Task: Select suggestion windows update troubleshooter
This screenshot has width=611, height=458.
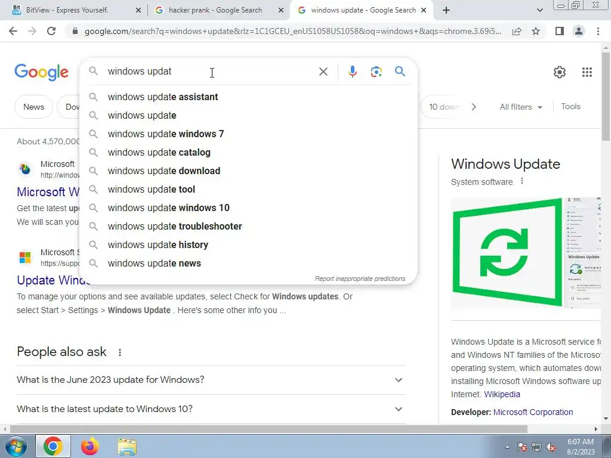Action: (248, 226)
